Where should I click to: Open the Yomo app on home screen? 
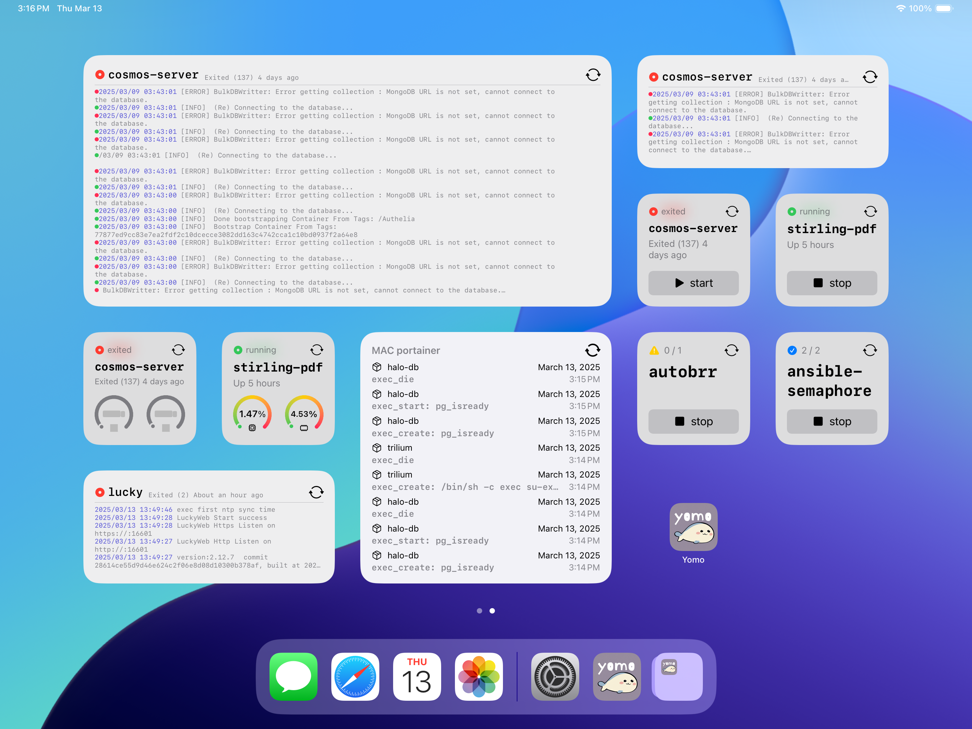(693, 527)
